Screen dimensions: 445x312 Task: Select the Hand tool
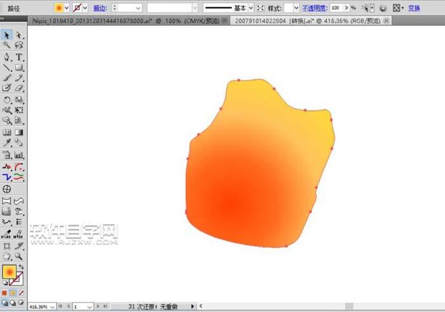point(6,255)
